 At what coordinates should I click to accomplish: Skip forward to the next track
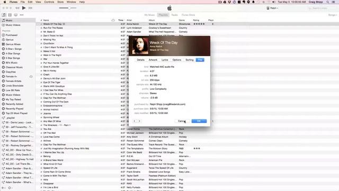click(30, 8)
